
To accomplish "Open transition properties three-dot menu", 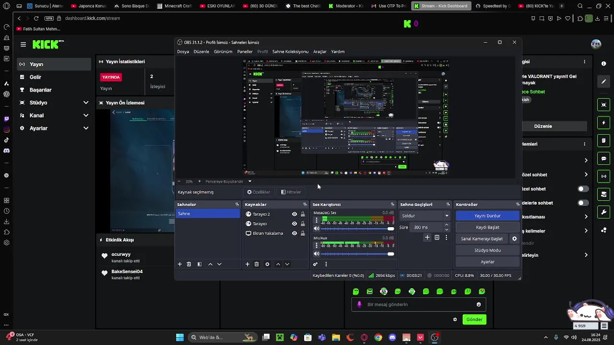I will tap(446, 237).
